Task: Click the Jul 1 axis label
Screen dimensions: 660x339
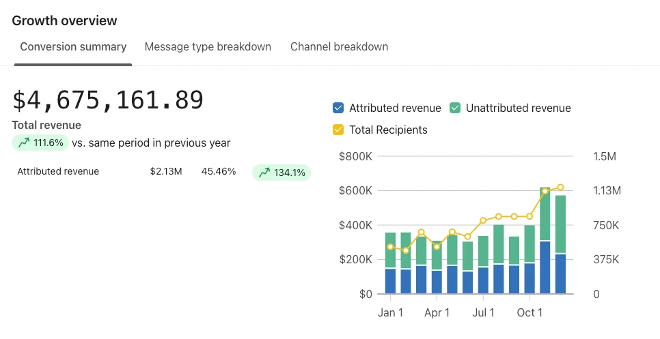Action: (483, 312)
